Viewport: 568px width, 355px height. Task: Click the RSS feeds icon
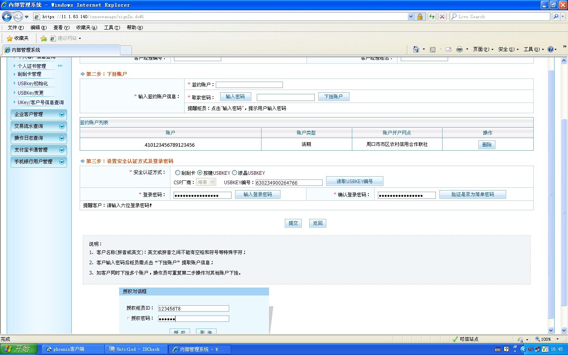(433, 49)
